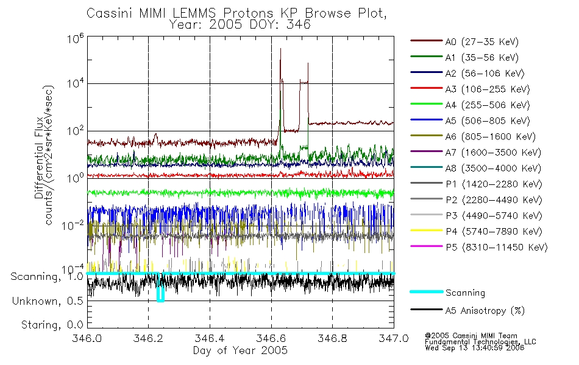The width and height of the screenshot is (579, 365).
Task: Click the A3 (106-255 KeV) legend label
Action: pyautogui.click(x=488, y=89)
